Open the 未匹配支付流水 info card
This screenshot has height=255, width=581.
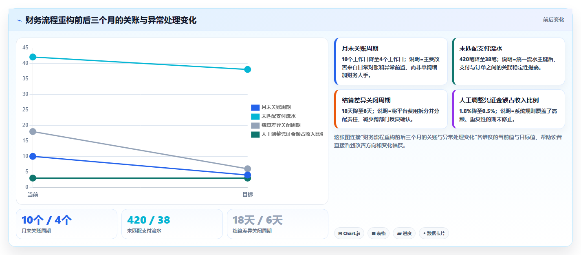pos(508,62)
